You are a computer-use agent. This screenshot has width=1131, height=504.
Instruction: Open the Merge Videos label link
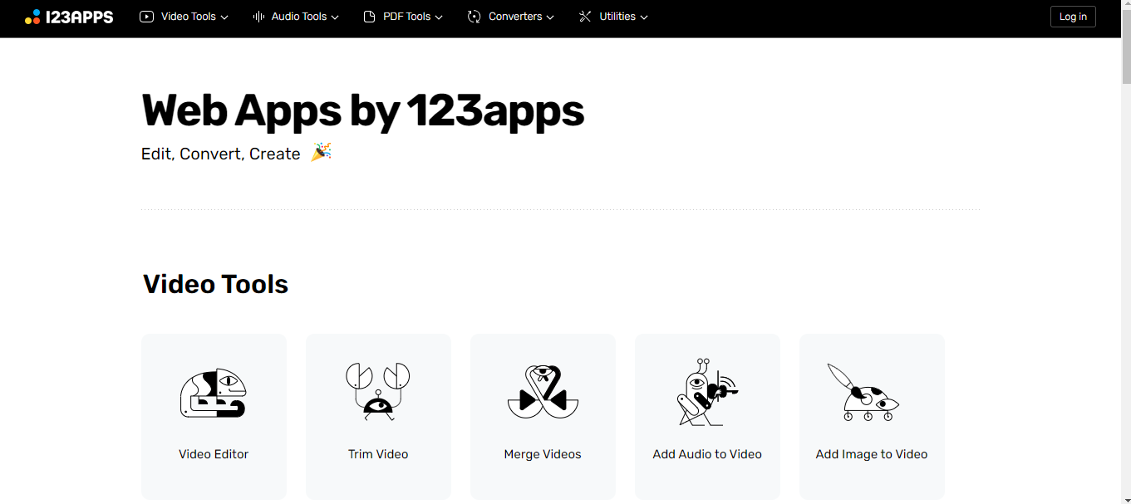point(543,454)
